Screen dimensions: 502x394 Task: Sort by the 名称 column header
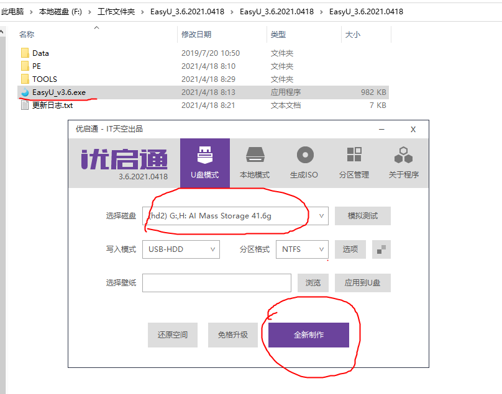click(27, 35)
